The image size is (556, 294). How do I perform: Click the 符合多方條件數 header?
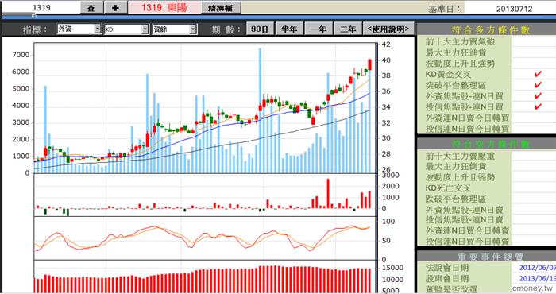tap(486, 29)
